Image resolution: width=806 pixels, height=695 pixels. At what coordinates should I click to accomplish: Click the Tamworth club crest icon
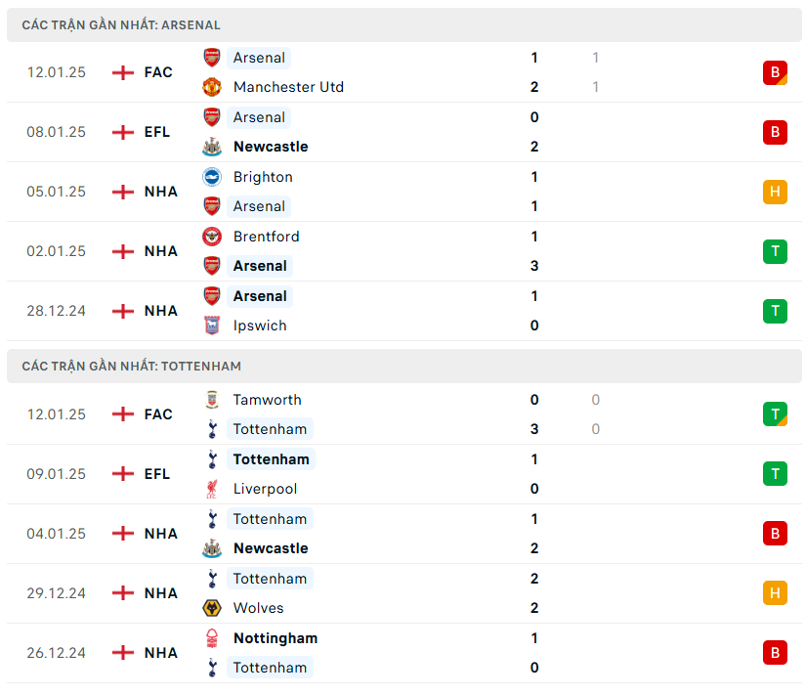point(212,400)
